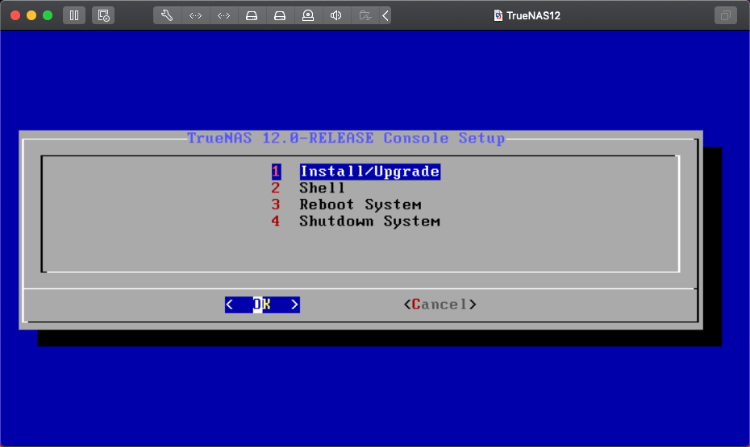
Task: Click the window view mode icon at title bar right
Action: pyautogui.click(x=726, y=15)
